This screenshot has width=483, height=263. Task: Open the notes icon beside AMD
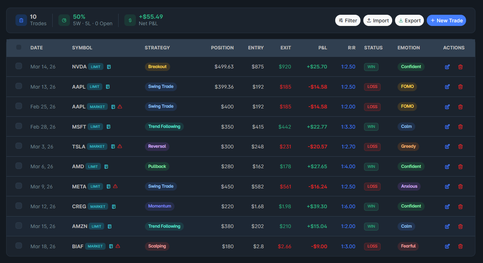coord(106,166)
